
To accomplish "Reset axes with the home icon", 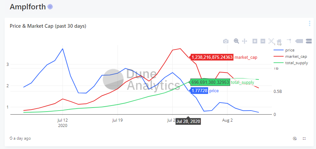I will [x=279, y=41].
